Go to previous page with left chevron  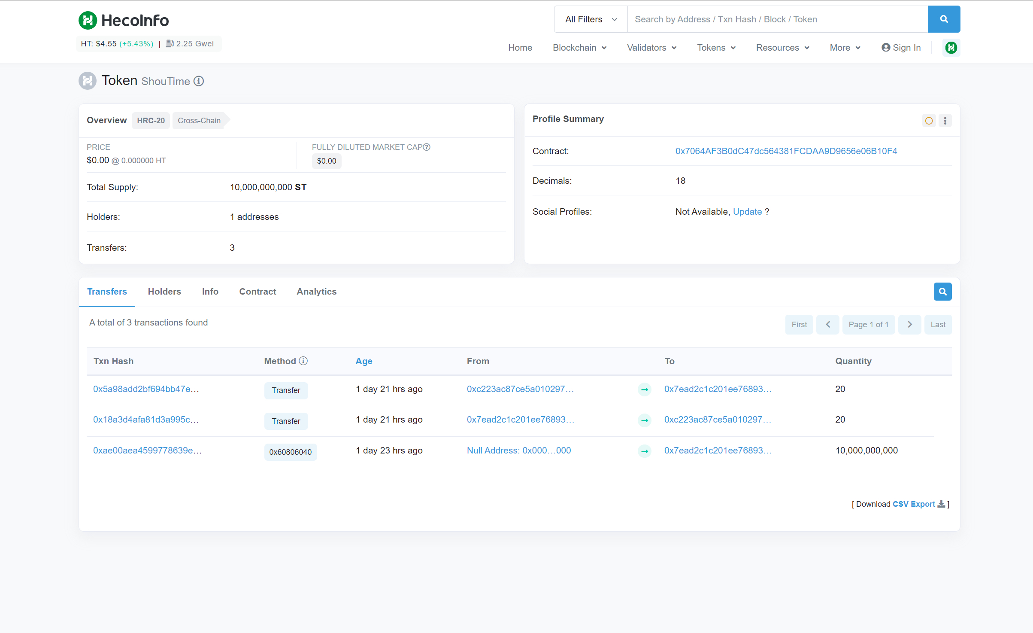(828, 325)
